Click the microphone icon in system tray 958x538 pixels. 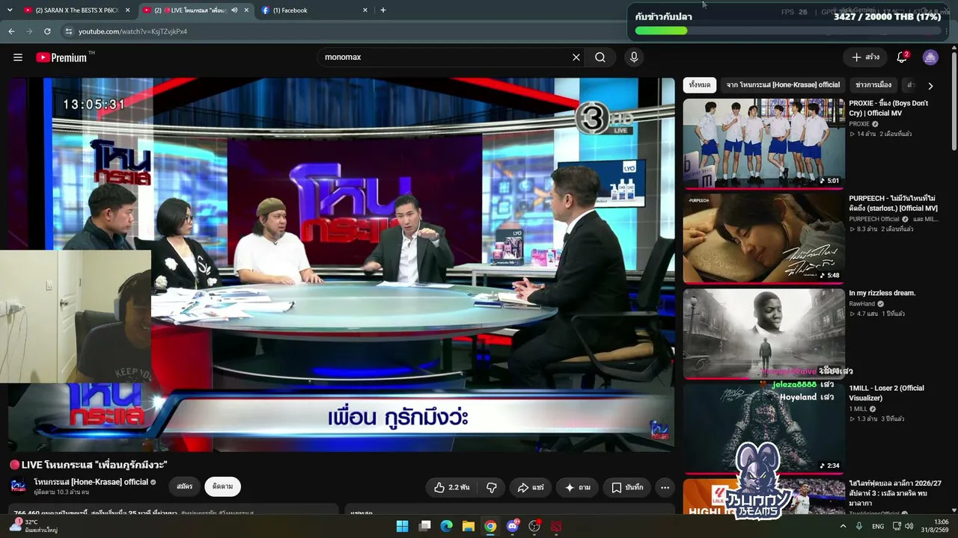point(859,526)
